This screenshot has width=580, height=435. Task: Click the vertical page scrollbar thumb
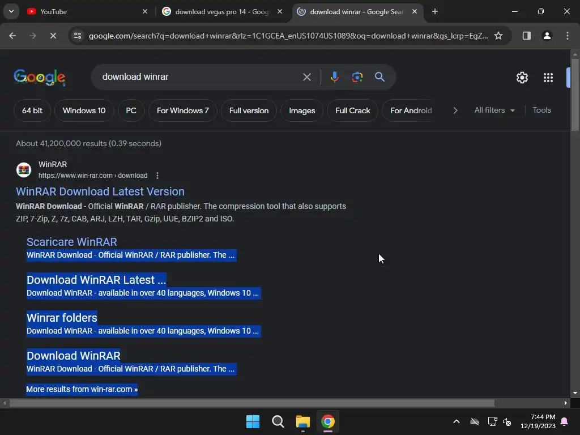(x=575, y=95)
